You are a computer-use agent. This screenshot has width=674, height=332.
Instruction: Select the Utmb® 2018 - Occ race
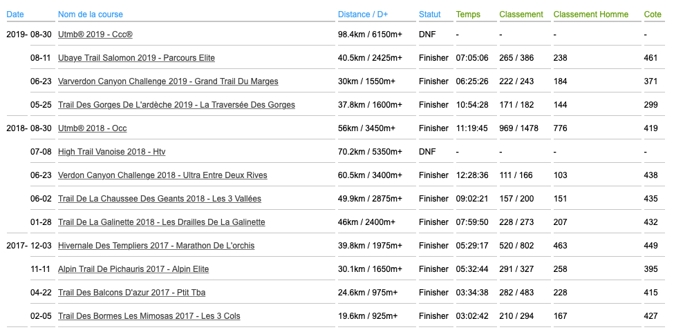pos(93,128)
